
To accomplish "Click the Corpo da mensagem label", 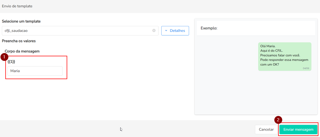I will point(22,51).
